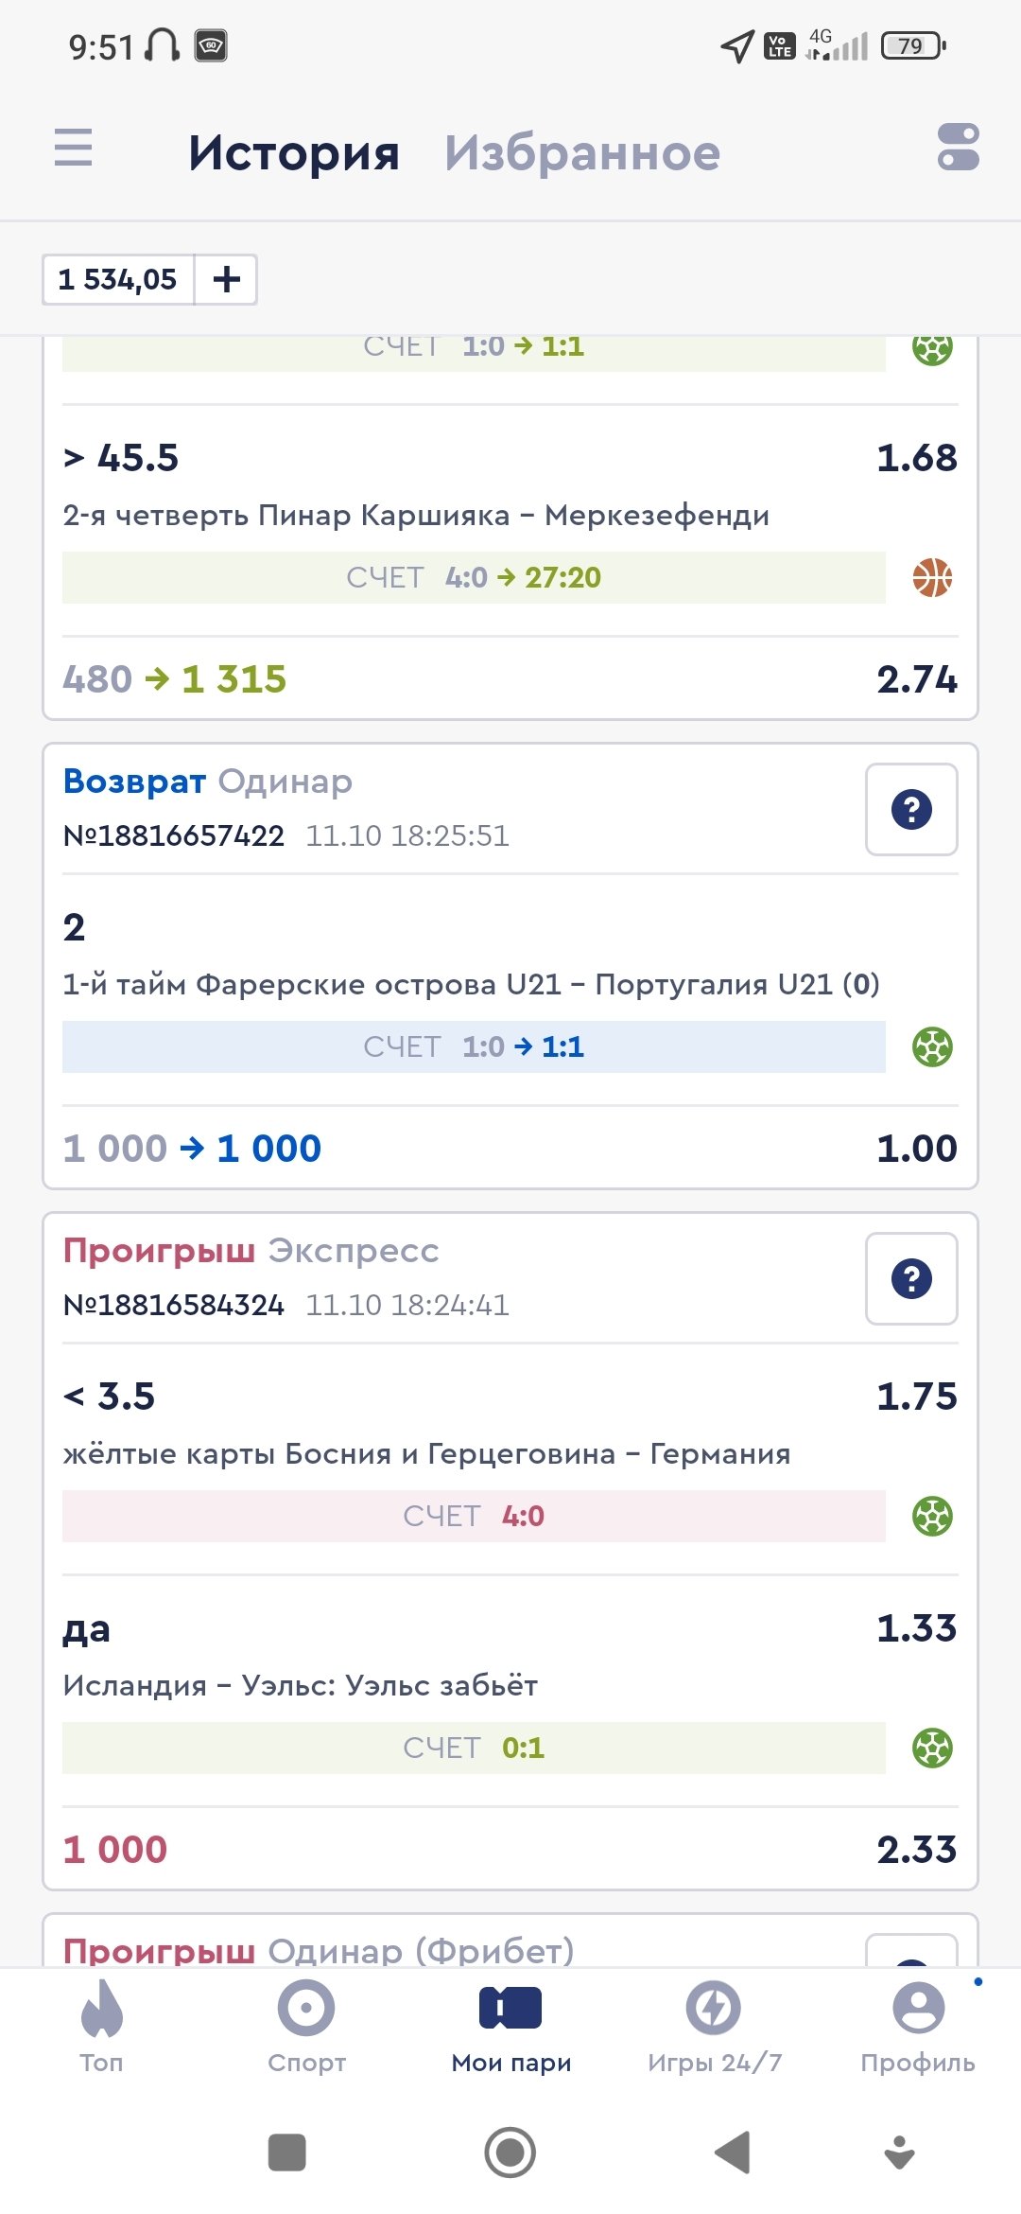The width and height of the screenshot is (1021, 2214).
Task: Open the hamburger menu
Action: (74, 148)
